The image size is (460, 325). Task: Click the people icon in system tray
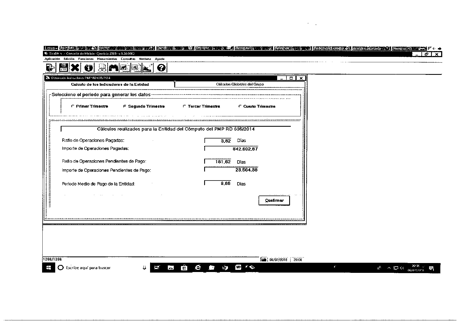pos(379,268)
